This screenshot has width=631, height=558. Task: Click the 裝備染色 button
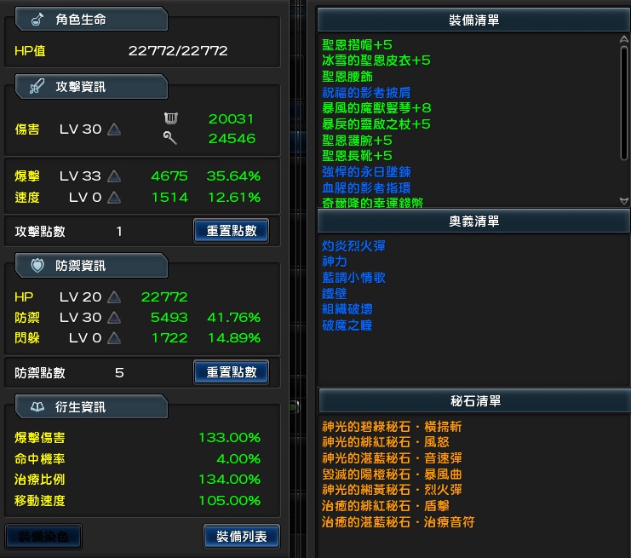click(x=43, y=536)
